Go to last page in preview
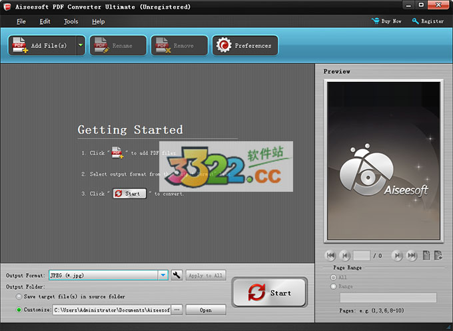Image resolution: width=453 pixels, height=331 pixels. pos(412,255)
